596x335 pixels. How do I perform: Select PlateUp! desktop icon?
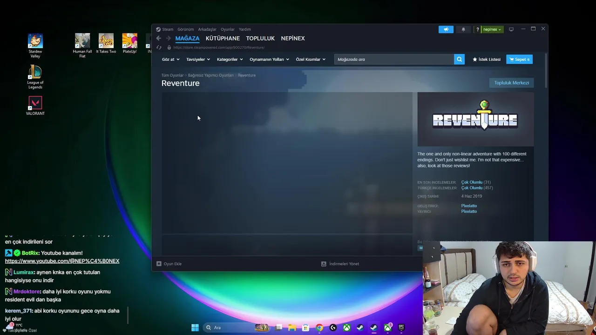pos(129,43)
